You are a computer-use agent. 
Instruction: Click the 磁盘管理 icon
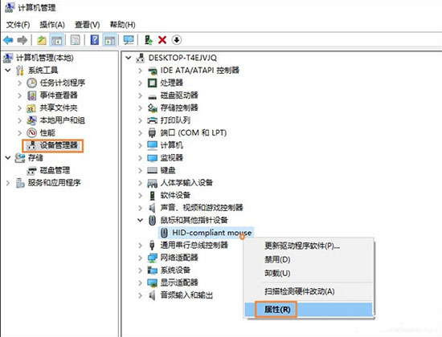[31, 170]
